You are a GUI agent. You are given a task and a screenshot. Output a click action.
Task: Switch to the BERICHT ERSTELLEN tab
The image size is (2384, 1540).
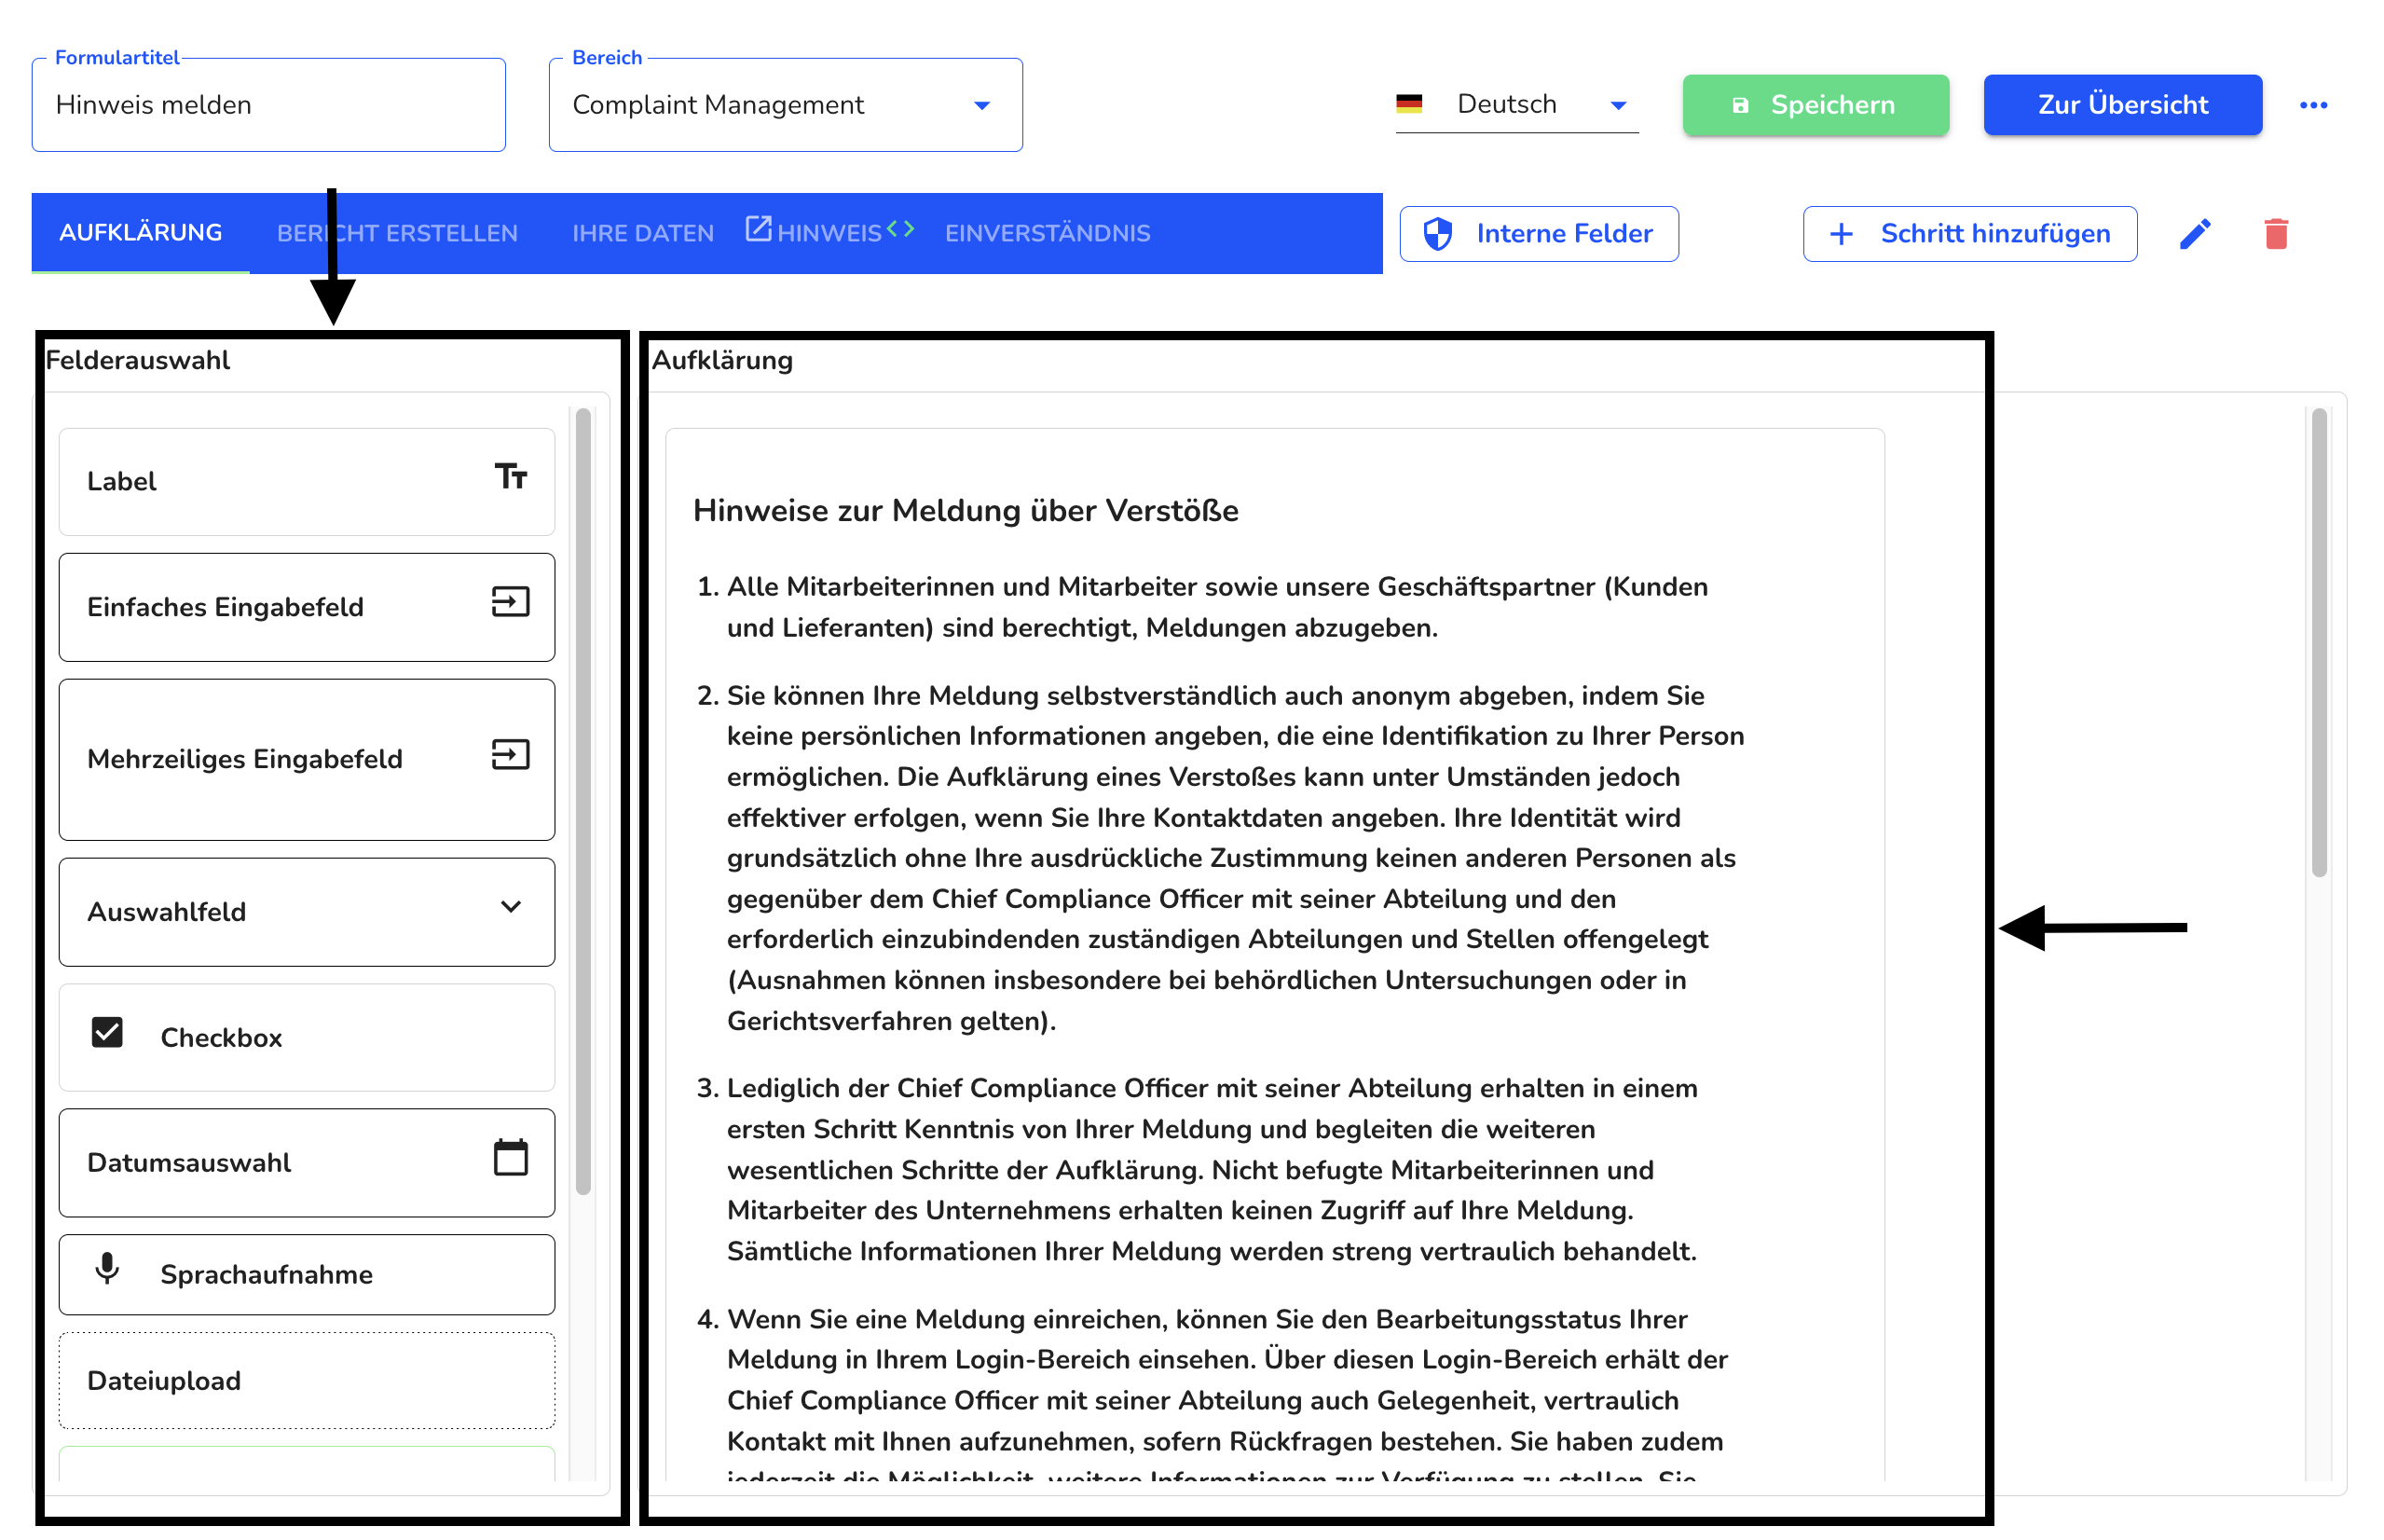coord(397,234)
